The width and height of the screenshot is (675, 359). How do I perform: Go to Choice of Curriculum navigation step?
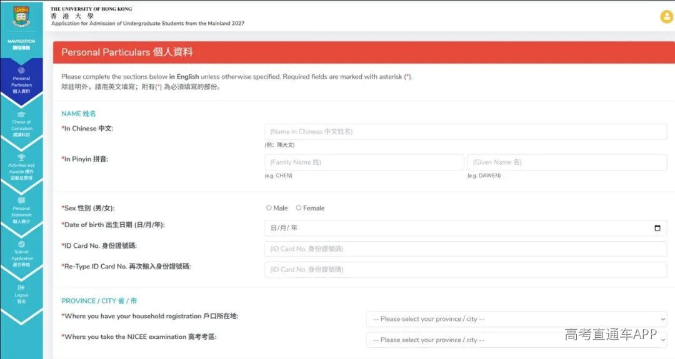coord(21,124)
